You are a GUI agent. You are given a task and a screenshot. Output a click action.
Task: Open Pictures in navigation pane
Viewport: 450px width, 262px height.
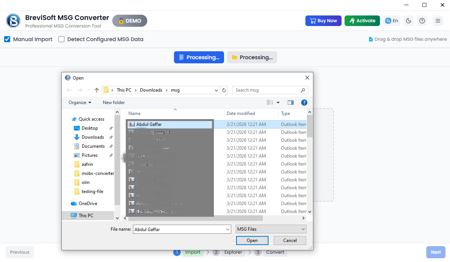pyautogui.click(x=89, y=155)
